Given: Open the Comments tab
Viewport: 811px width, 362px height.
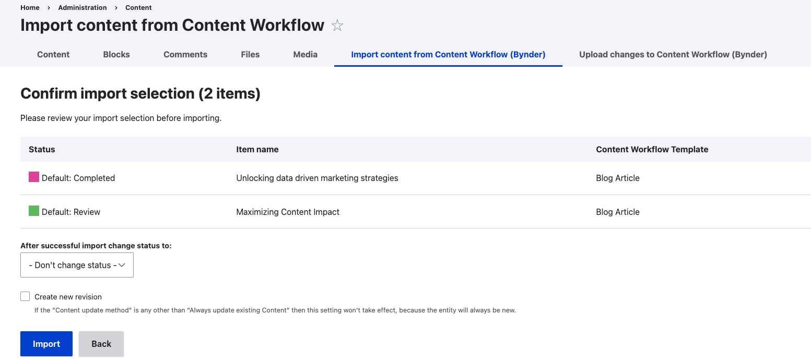Looking at the screenshot, I should 185,54.
